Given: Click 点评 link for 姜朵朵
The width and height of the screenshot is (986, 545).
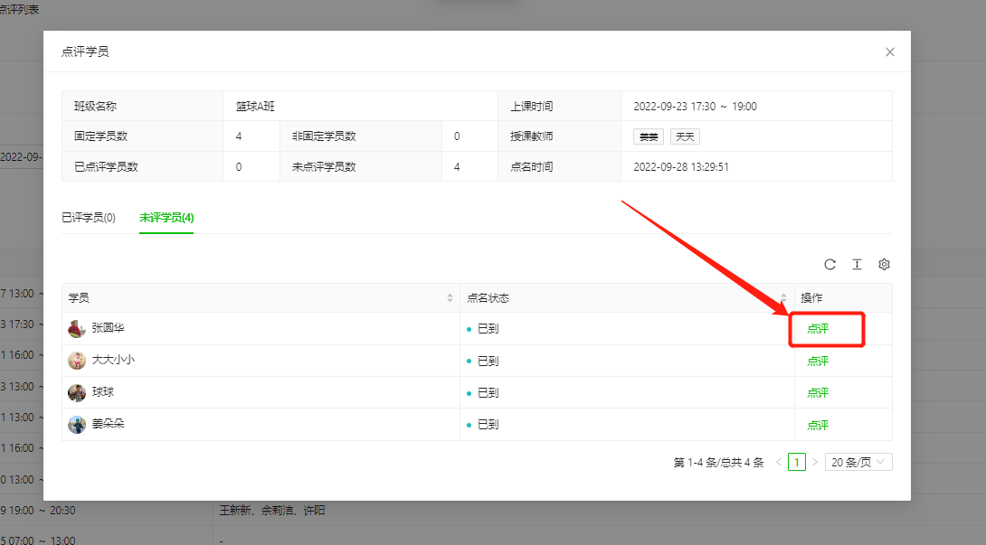Looking at the screenshot, I should tap(818, 425).
